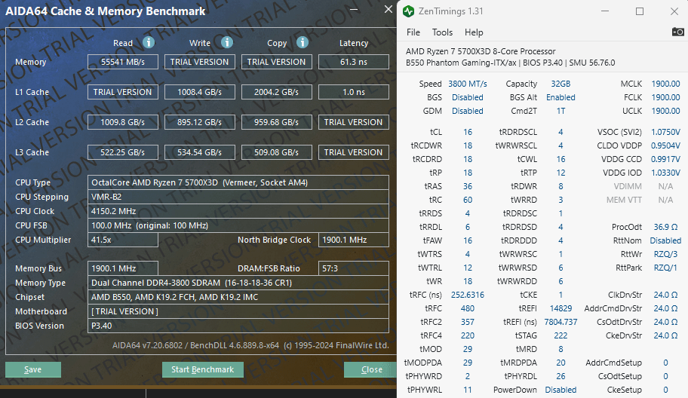Click Memory Bus field 1900.1 MHz
This screenshot has width=688, height=398.
point(123,268)
